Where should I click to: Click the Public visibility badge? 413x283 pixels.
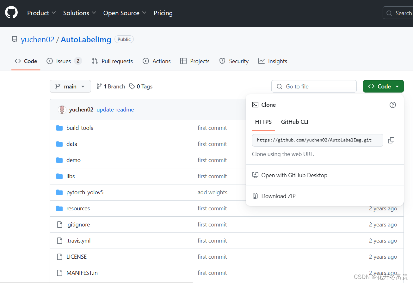click(124, 39)
